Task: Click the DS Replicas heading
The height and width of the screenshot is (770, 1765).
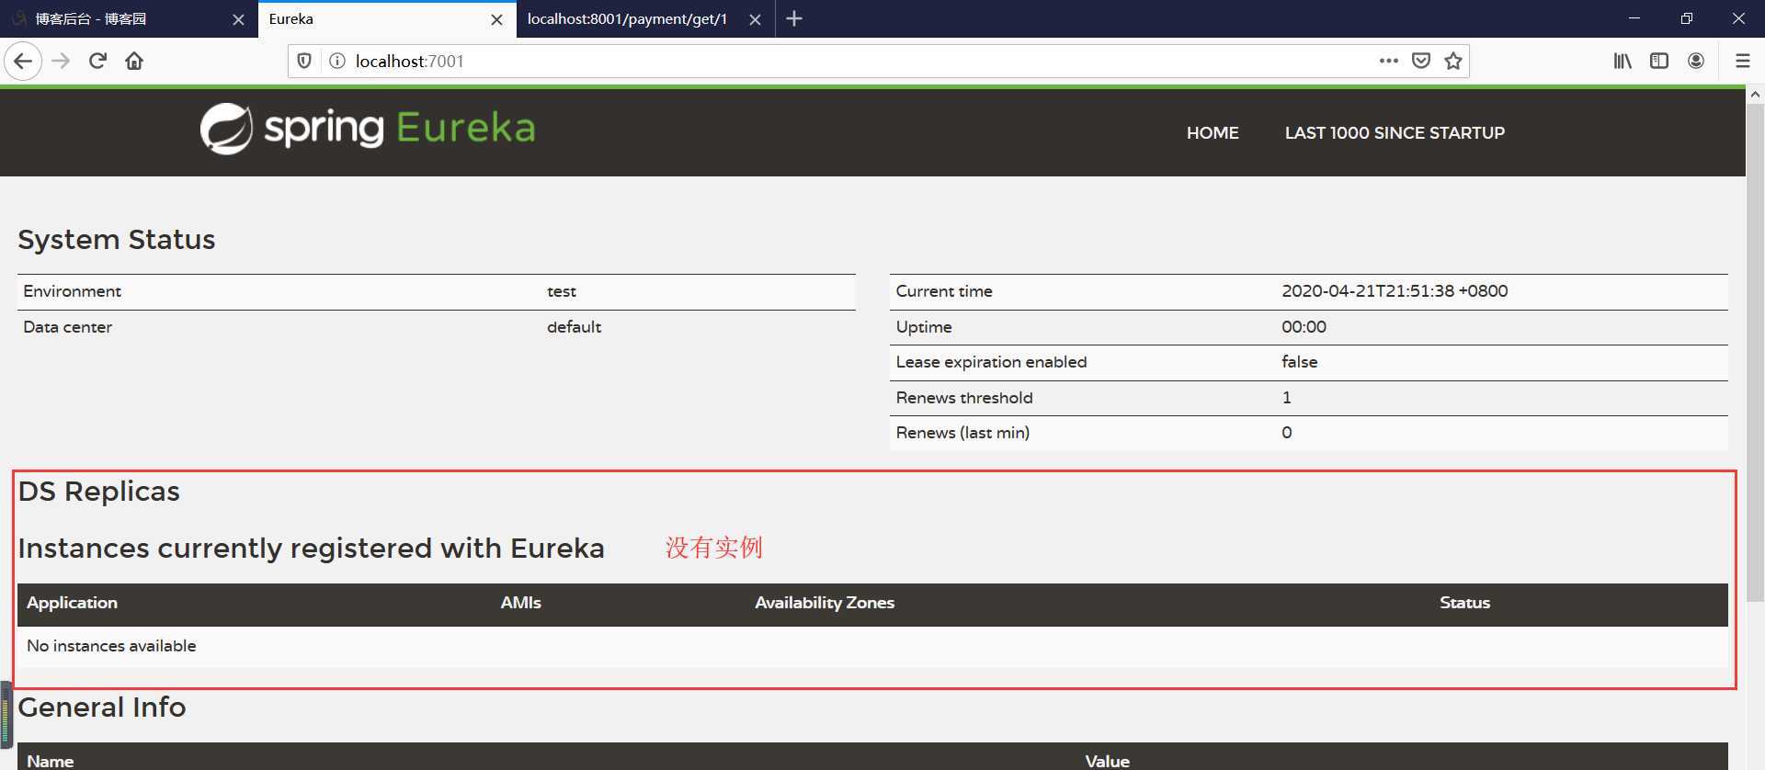Action: 99,492
